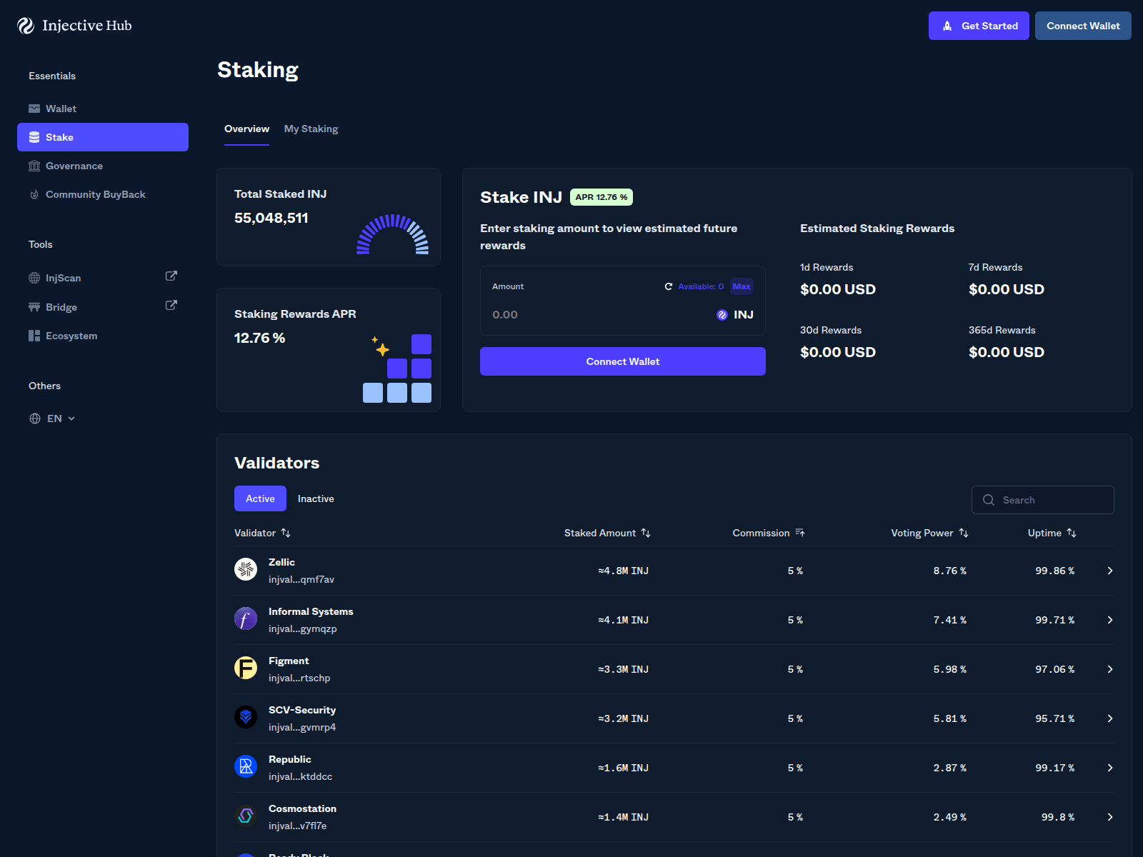This screenshot has width=1143, height=857.
Task: Click the rocket icon in Get Started
Action: click(x=947, y=26)
